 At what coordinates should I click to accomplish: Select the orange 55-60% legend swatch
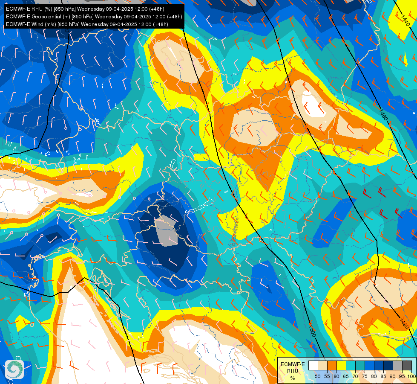tap(332, 365)
